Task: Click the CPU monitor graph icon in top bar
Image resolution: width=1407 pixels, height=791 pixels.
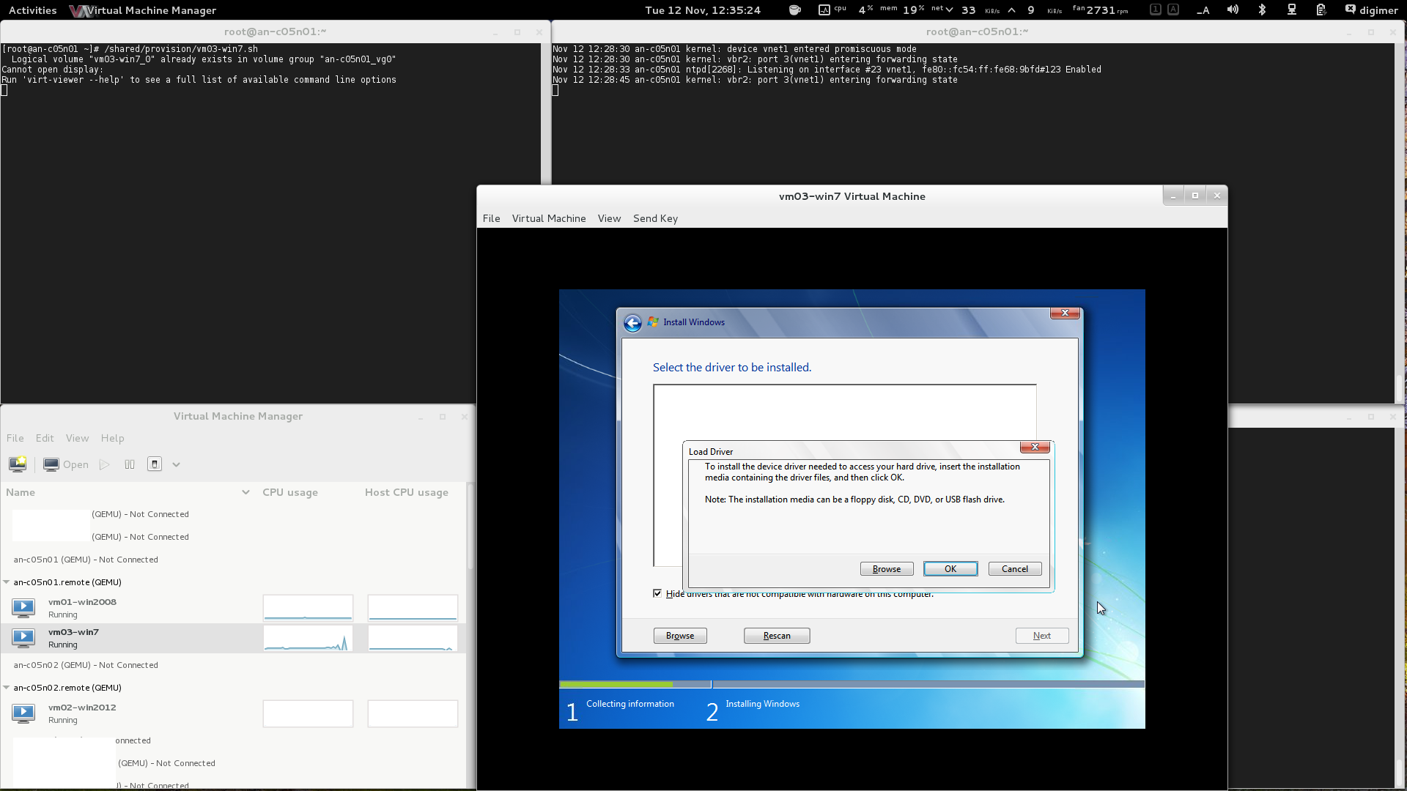Action: click(824, 10)
